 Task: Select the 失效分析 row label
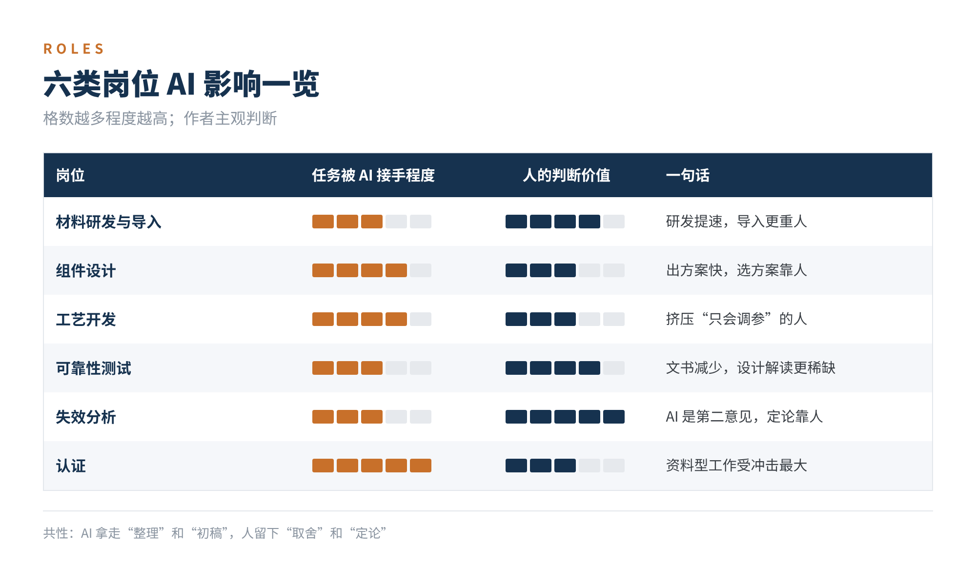point(86,417)
